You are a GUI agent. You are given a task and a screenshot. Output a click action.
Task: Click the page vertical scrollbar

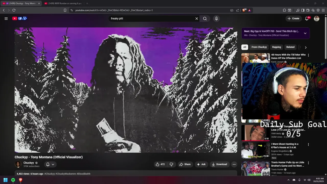pyautogui.click(x=325, y=38)
